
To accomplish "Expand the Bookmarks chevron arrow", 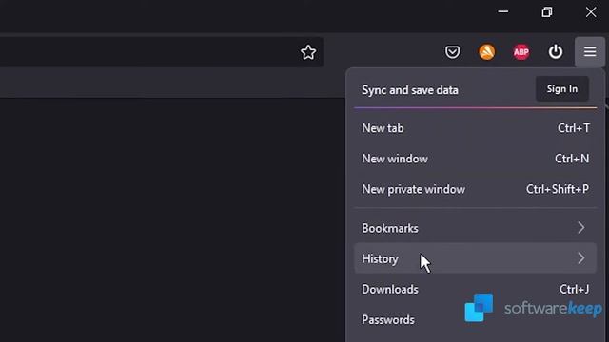I will (581, 228).
